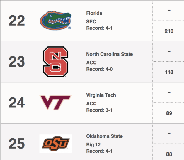The image size is (184, 160).
Task: Open the North Carolina State team link
Action: coord(110,54)
